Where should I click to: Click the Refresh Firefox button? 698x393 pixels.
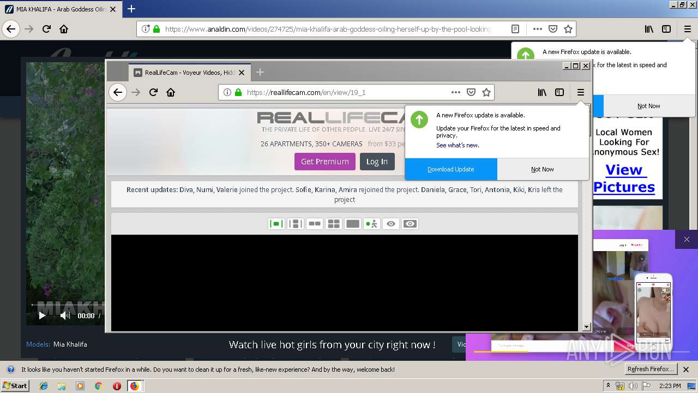(x=650, y=369)
